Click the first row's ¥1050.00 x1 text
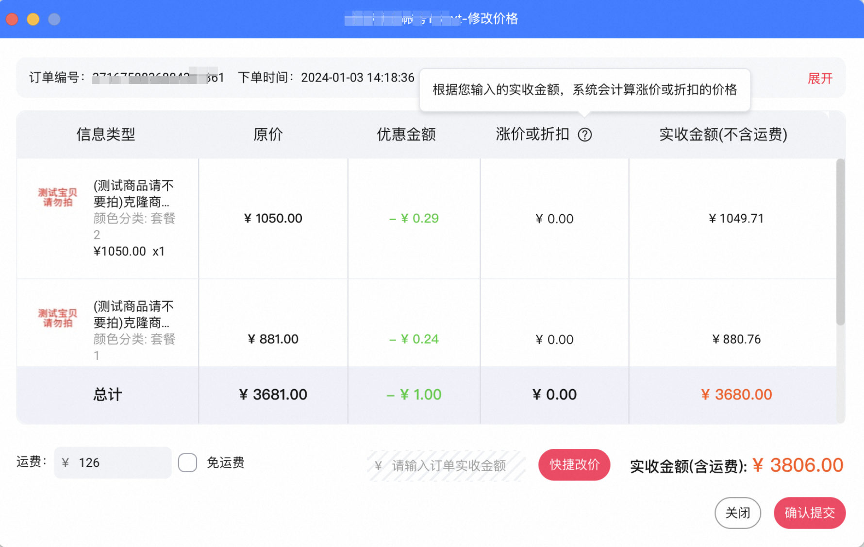Viewport: 864px width, 547px height. (x=129, y=251)
